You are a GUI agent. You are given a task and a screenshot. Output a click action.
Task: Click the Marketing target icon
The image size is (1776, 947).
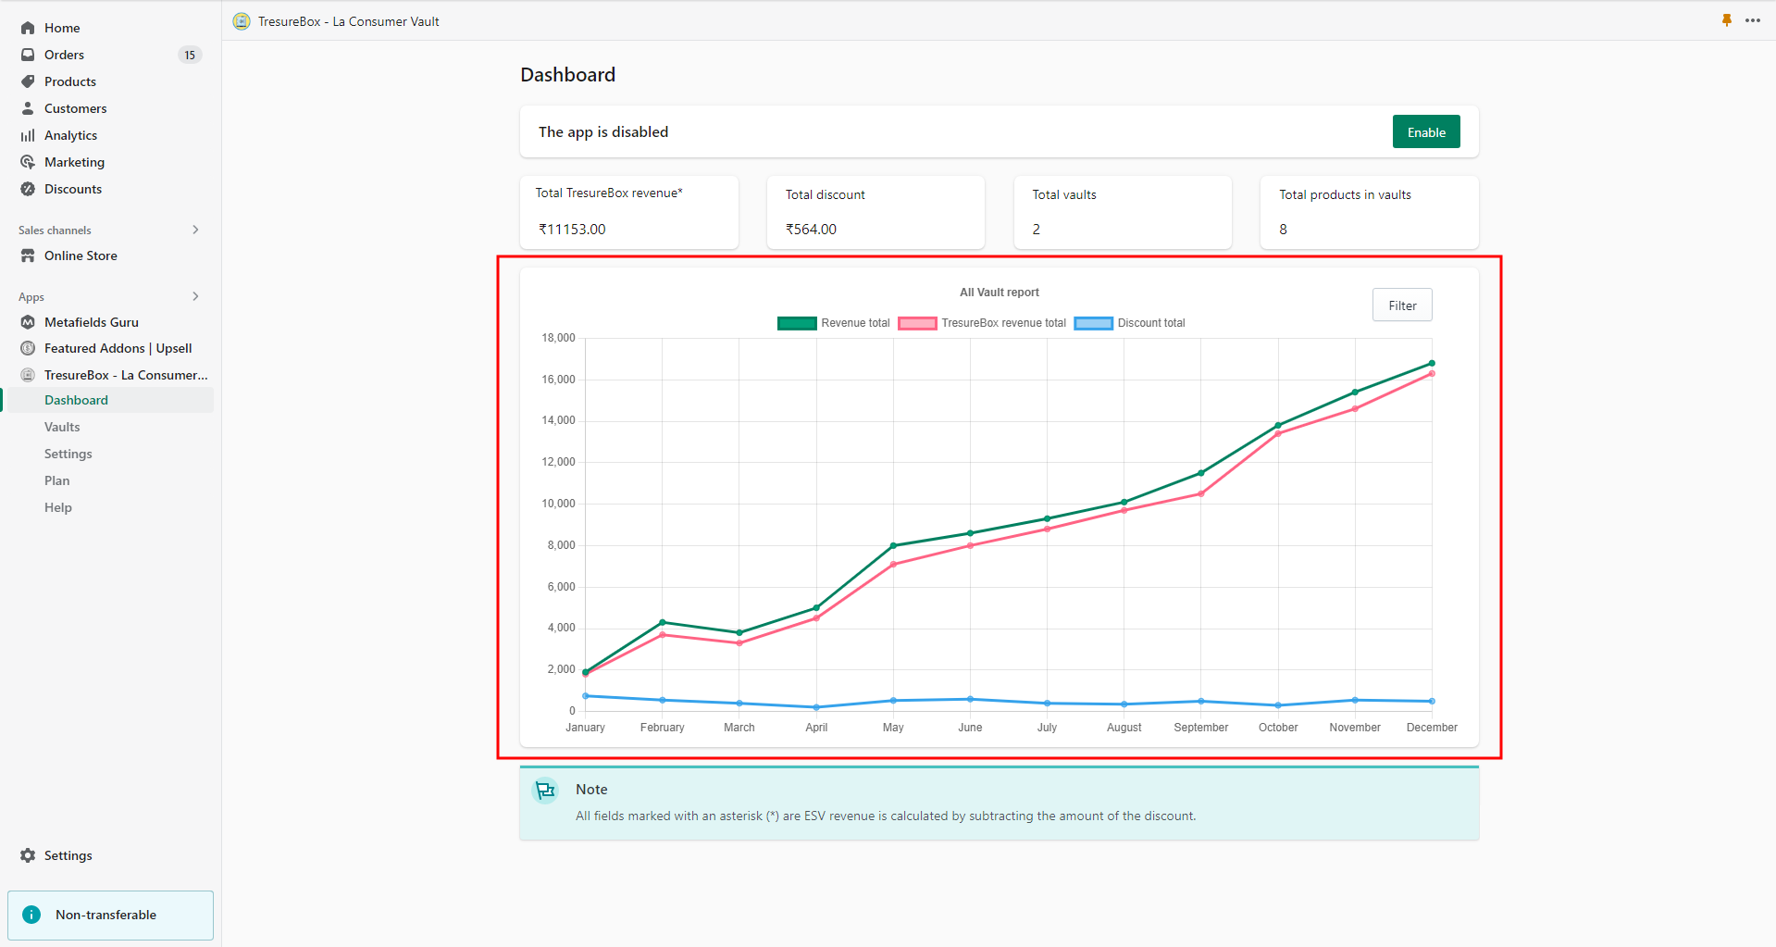(28, 162)
